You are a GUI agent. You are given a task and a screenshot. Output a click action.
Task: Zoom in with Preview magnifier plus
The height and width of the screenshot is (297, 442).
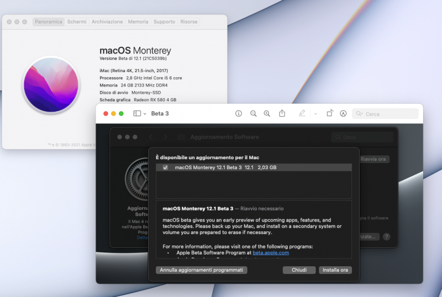click(267, 114)
